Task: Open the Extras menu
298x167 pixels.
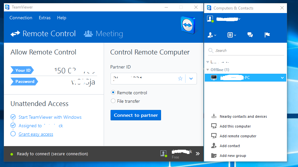Action: point(45,18)
